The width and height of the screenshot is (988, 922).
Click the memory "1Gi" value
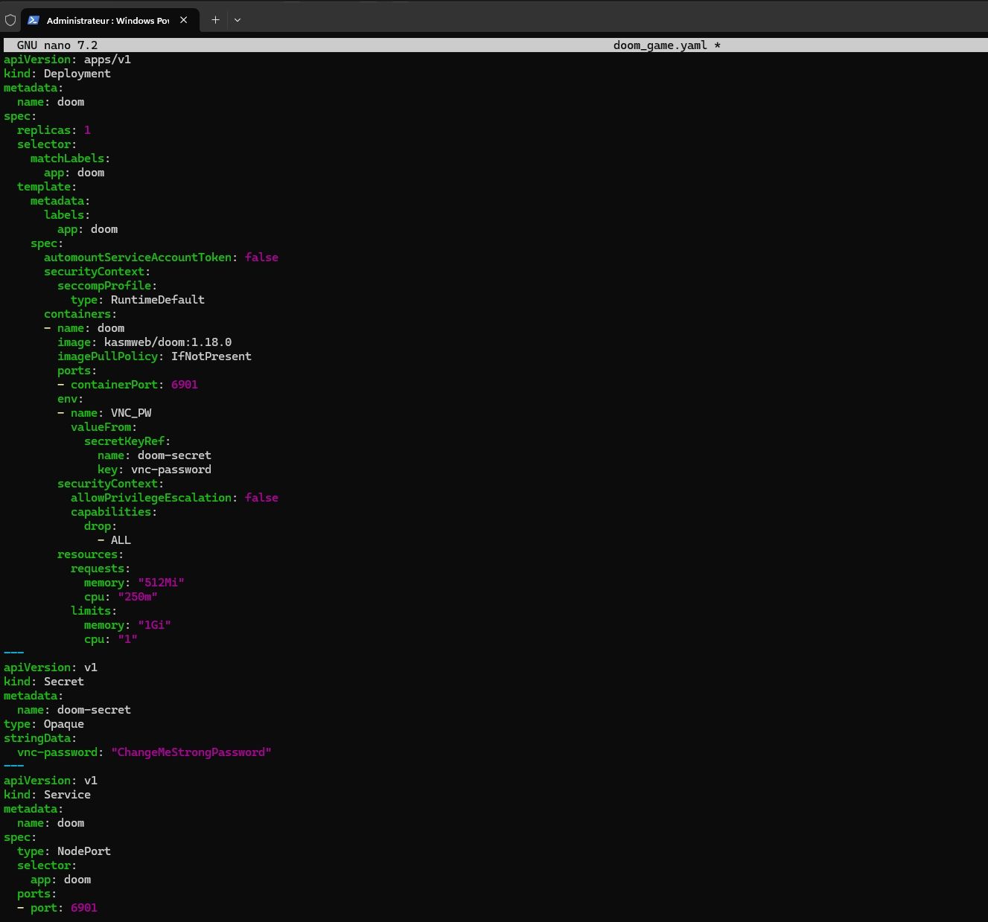tap(154, 625)
